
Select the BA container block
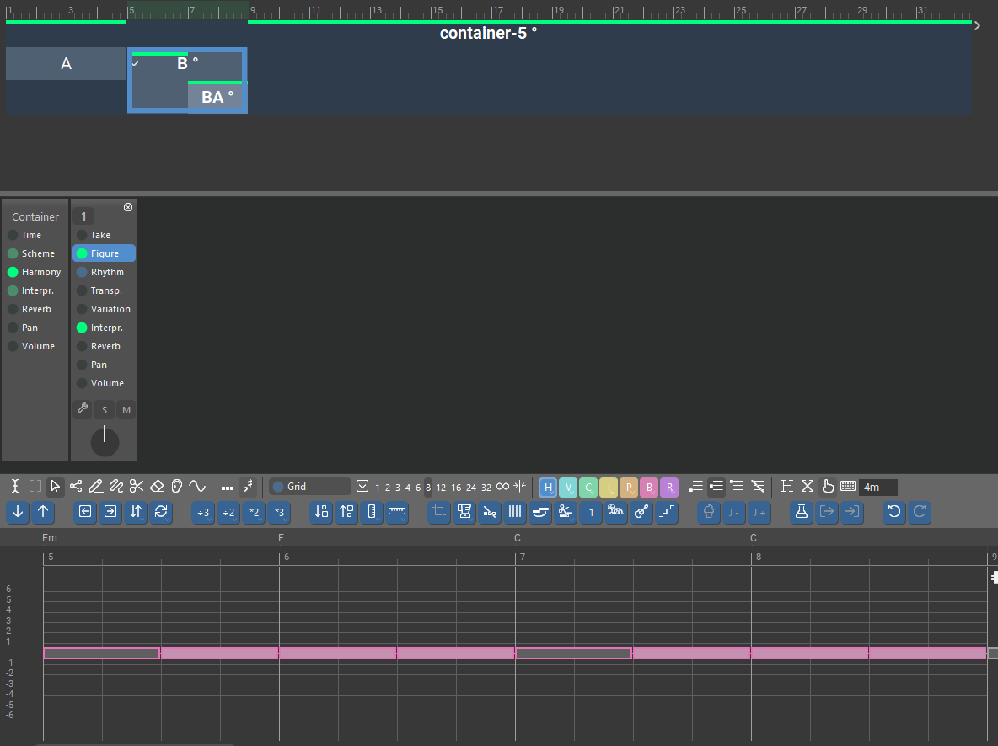point(217,98)
